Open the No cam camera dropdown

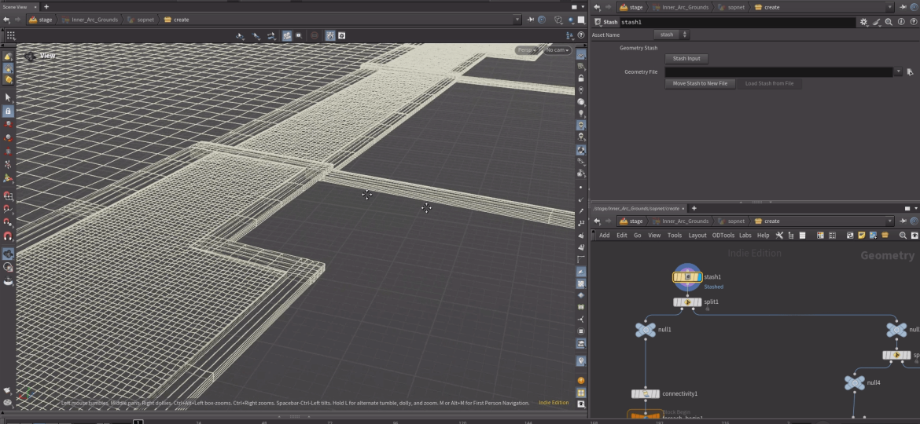(557, 50)
